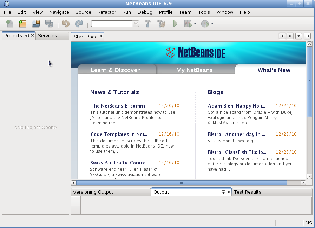Click the INS indicator in status bar
This screenshot has width=315, height=228.
click(x=308, y=223)
